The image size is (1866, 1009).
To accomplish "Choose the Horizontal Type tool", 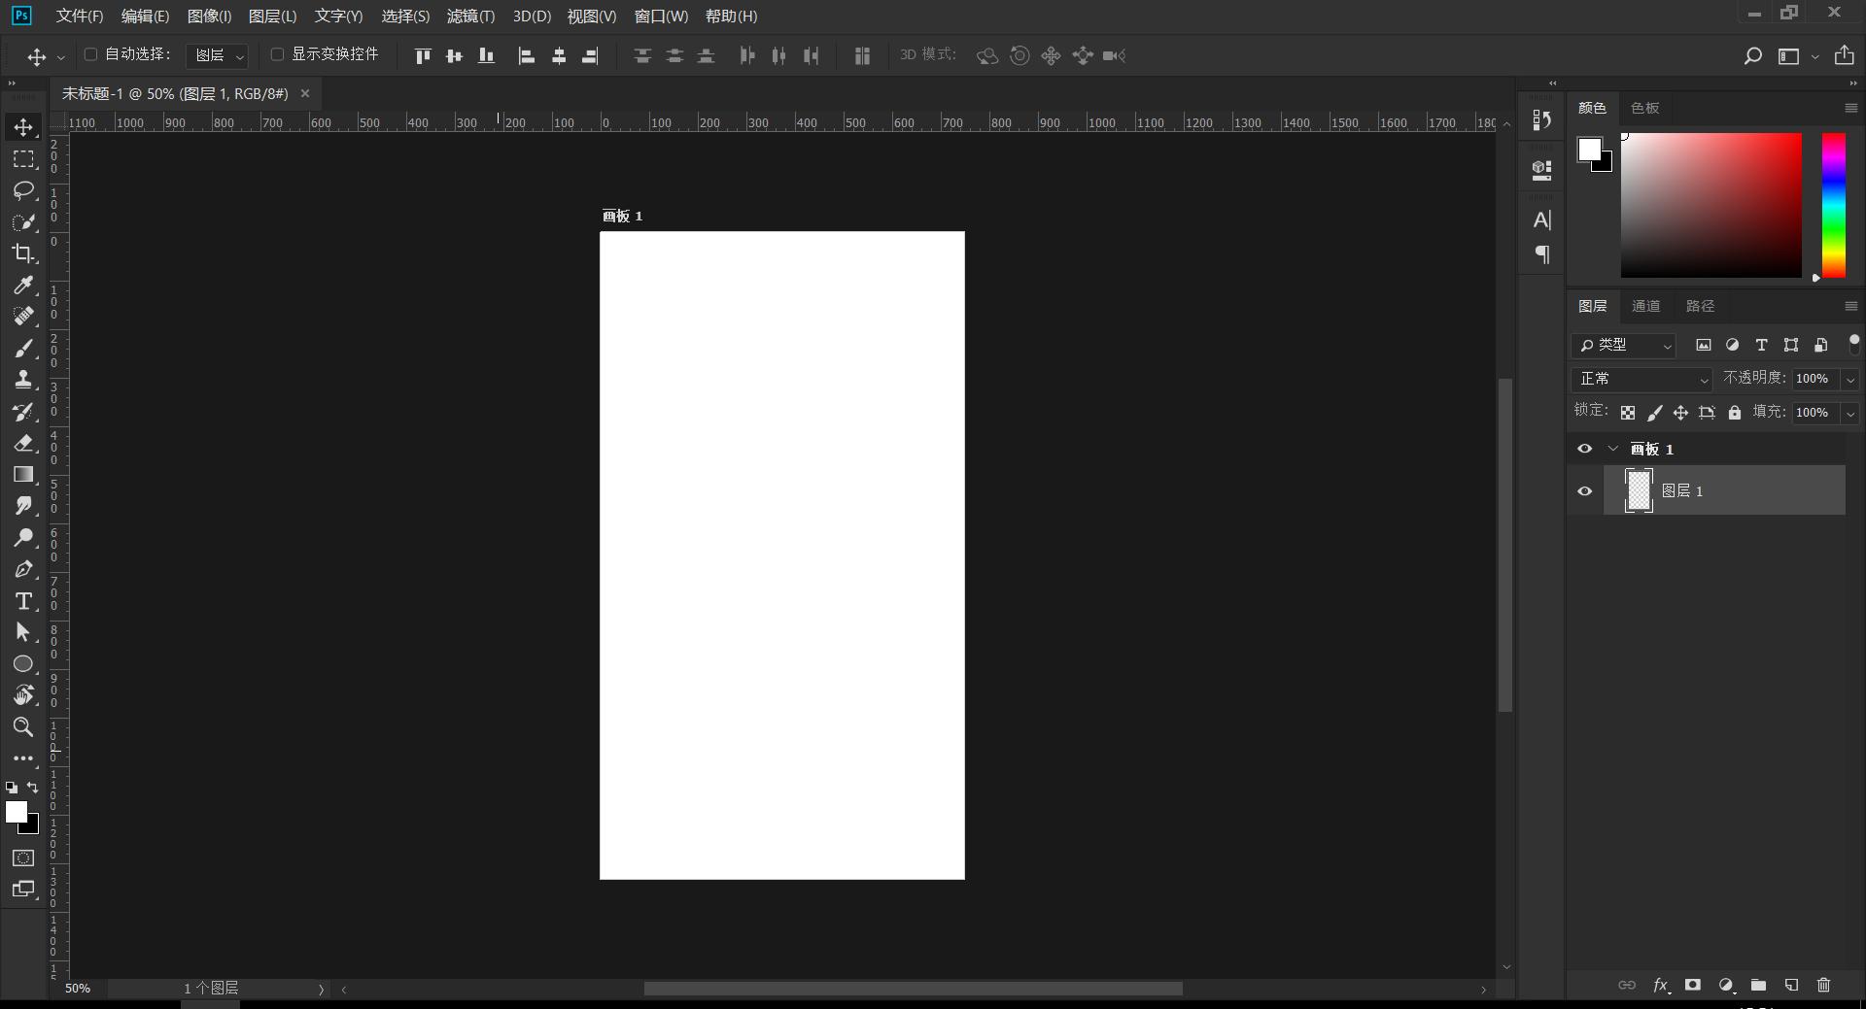I will point(23,601).
